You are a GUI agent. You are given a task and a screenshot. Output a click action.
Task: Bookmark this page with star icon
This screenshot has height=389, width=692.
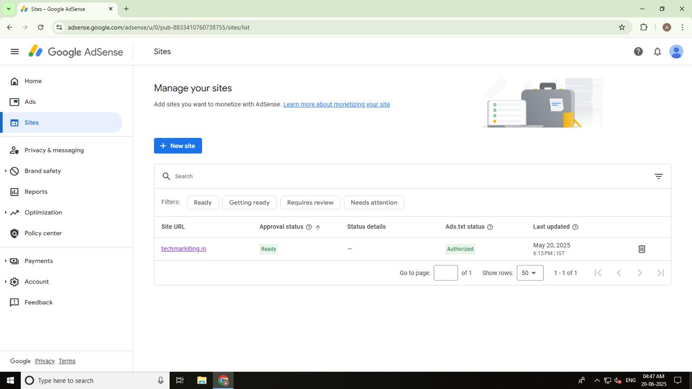[x=622, y=27]
